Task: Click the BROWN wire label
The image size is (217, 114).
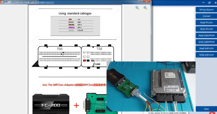Action: click(x=71, y=25)
